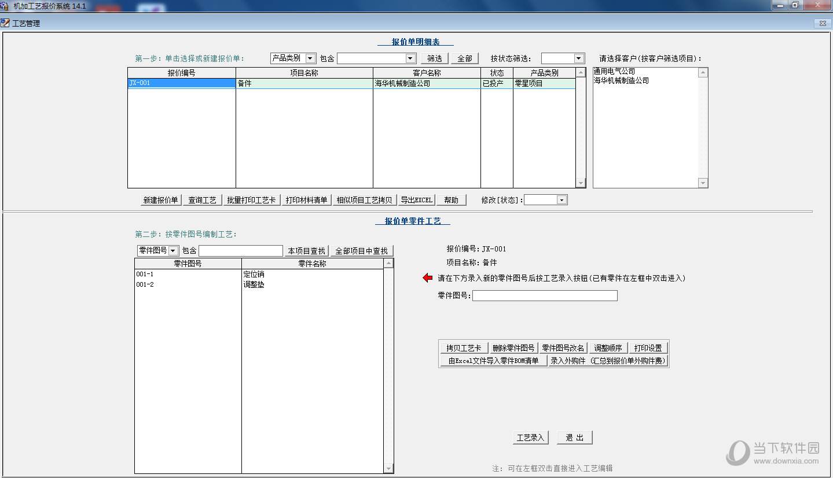Show all quotes with 全部 button
The image size is (833, 478).
[x=465, y=58]
